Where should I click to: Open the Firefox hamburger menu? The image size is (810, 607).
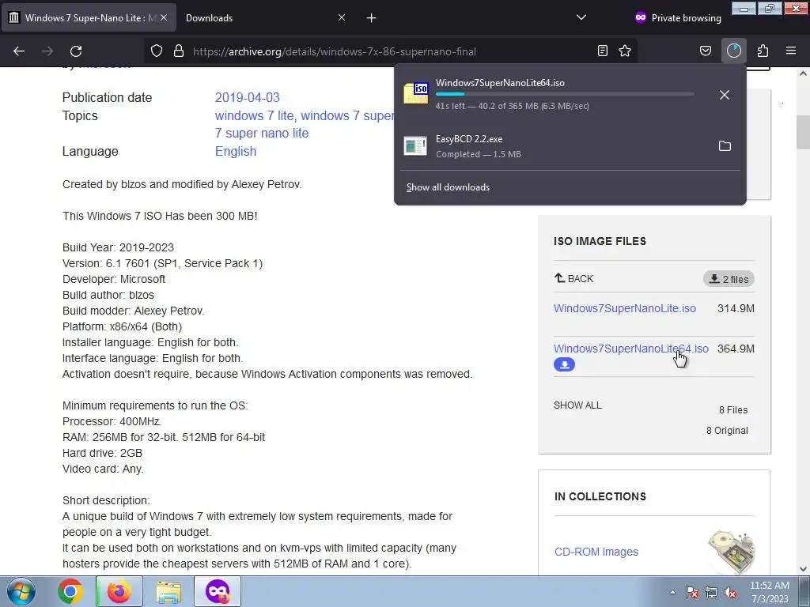(791, 51)
